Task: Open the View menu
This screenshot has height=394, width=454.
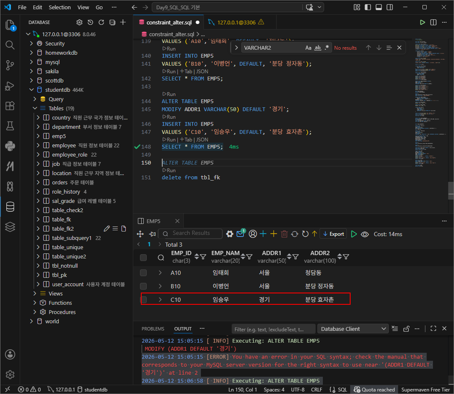Action: tap(83, 7)
